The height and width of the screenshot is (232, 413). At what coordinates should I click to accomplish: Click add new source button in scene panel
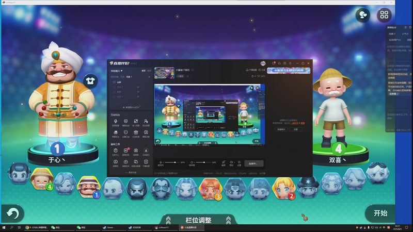coord(131,107)
